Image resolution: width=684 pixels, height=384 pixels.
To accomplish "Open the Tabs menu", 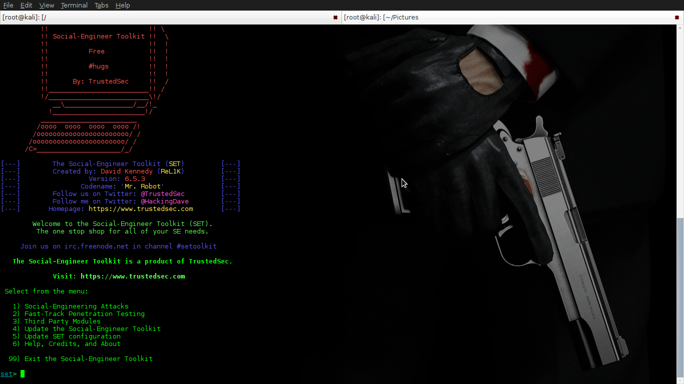I will coord(102,5).
